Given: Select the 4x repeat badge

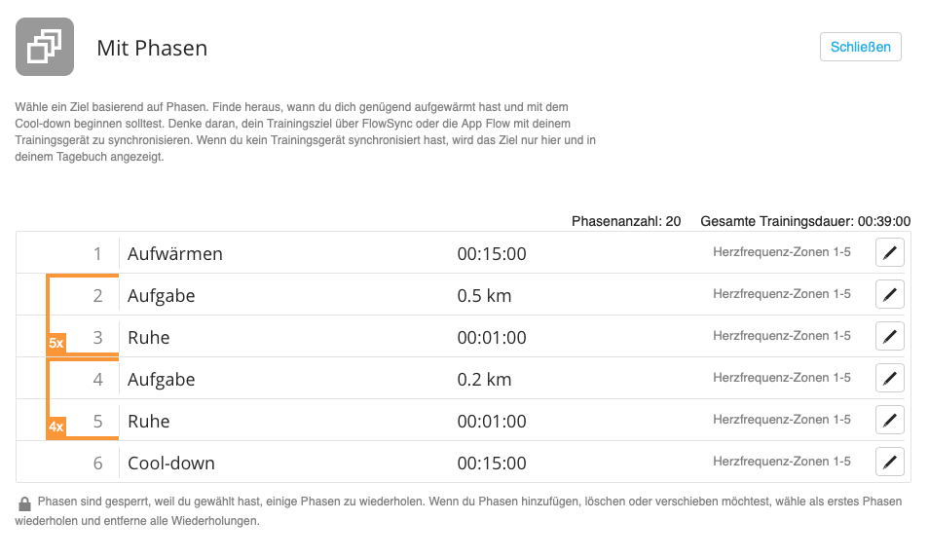Looking at the screenshot, I should [56, 427].
